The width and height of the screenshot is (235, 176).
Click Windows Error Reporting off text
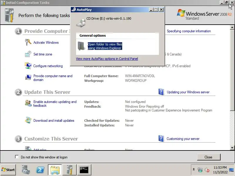tap(145, 106)
